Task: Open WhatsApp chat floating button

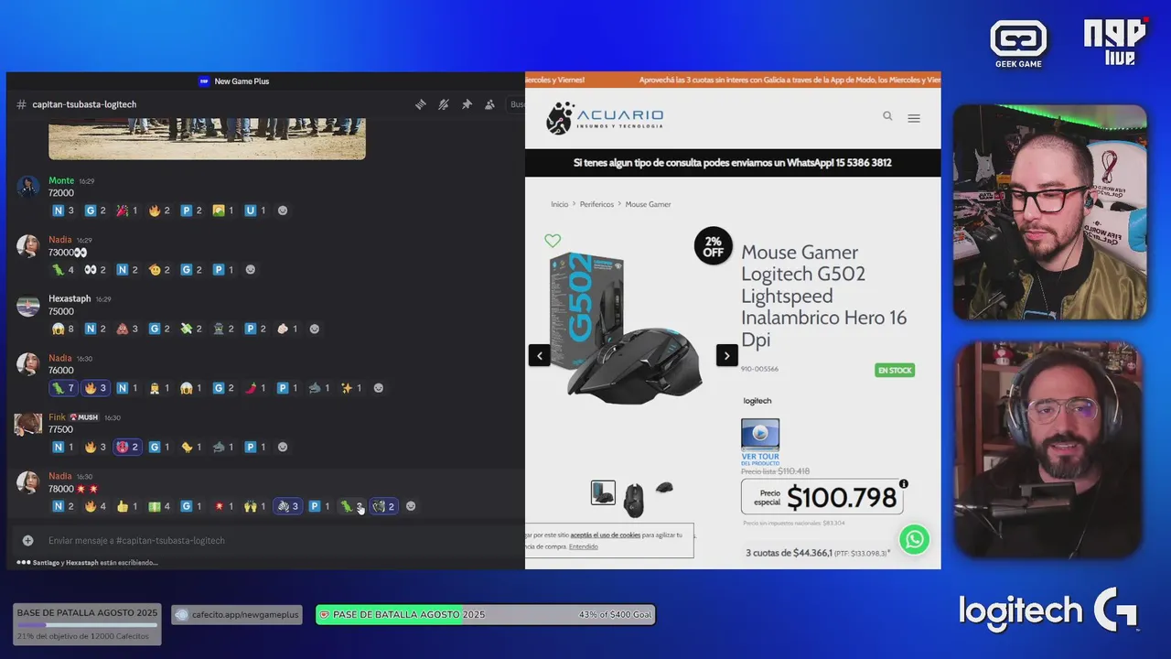Action: [914, 539]
